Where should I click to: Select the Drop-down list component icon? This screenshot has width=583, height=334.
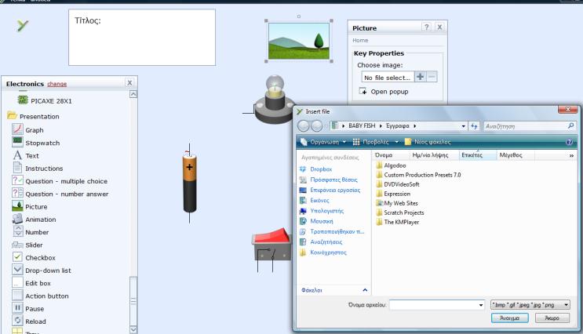(17, 270)
